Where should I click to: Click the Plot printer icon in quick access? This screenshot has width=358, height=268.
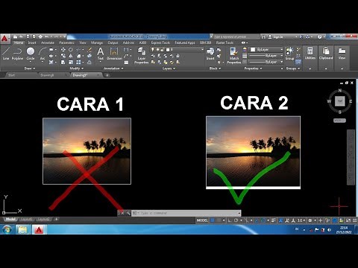pyautogui.click(x=40, y=36)
